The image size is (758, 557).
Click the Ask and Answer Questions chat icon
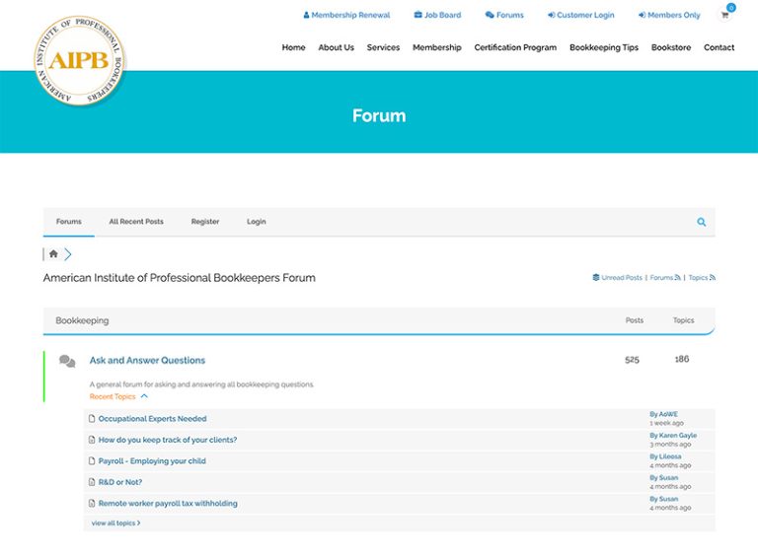point(67,361)
